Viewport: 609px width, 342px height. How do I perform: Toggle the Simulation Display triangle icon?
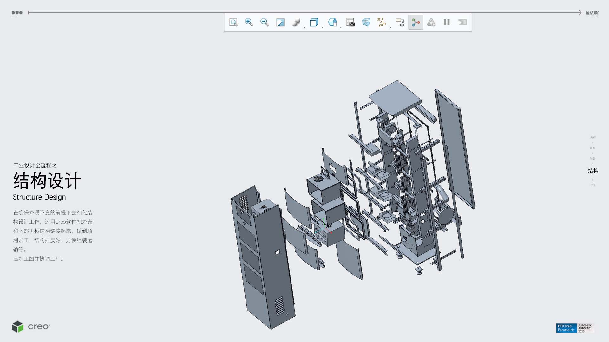pos(431,22)
